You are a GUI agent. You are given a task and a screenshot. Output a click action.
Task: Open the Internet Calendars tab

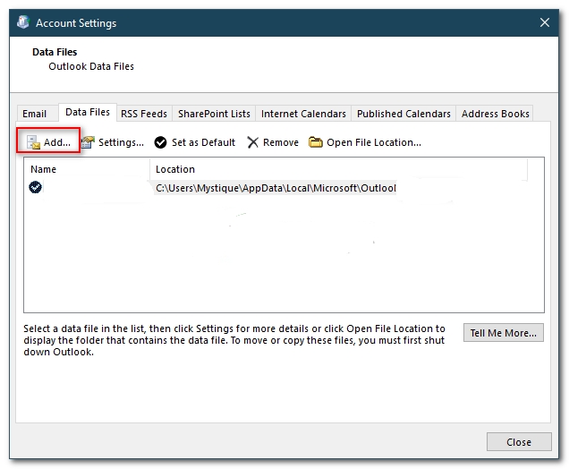point(303,114)
